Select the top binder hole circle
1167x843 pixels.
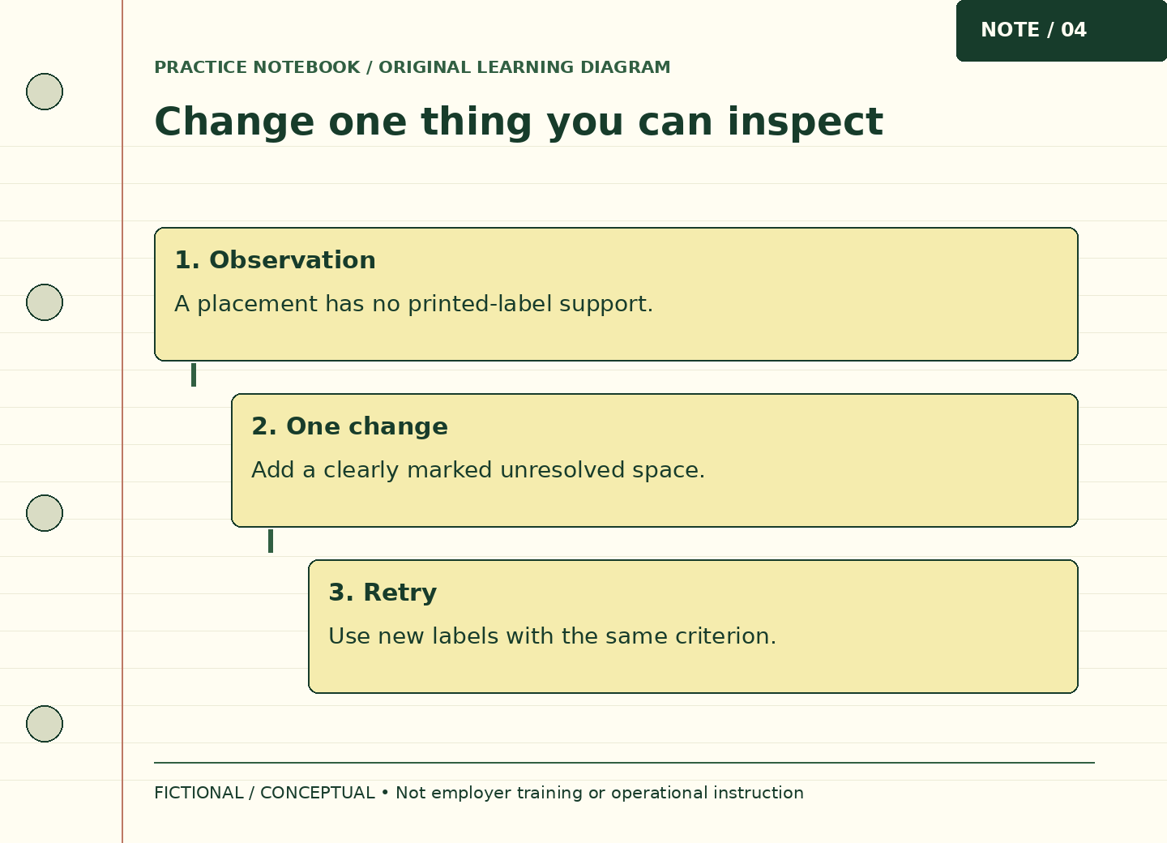(x=45, y=92)
